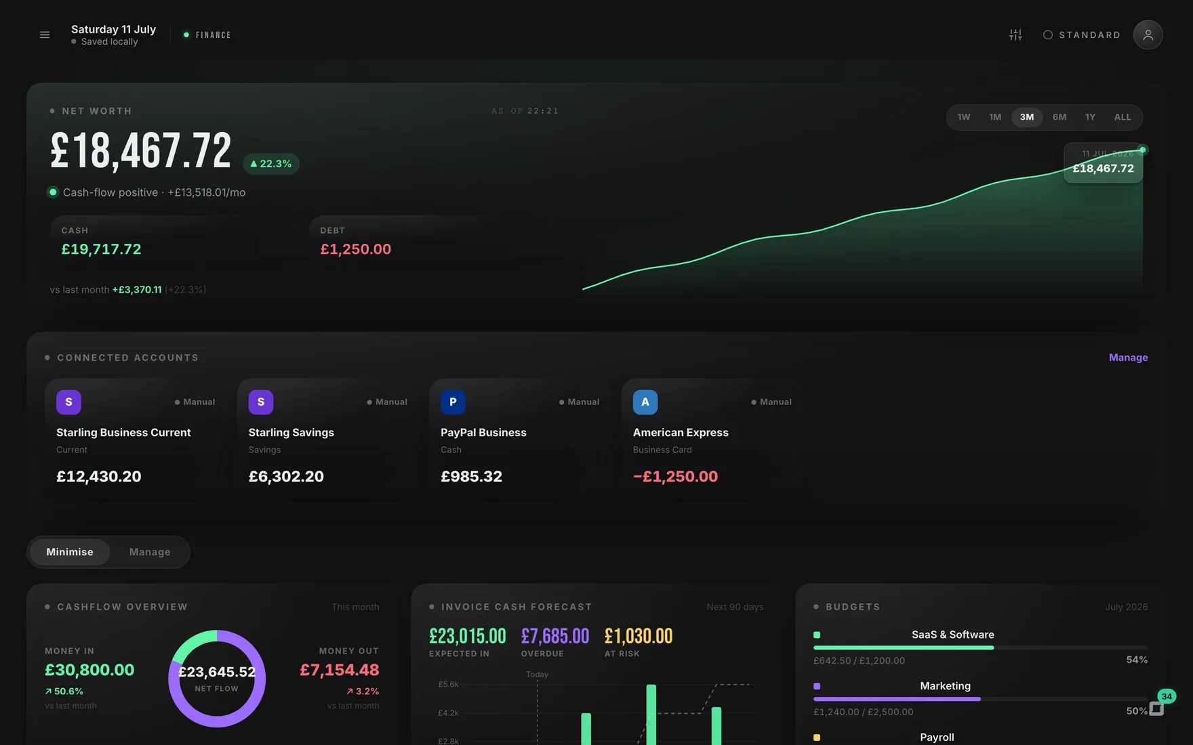Click the PayPal Business P icon
The width and height of the screenshot is (1193, 745).
click(453, 402)
